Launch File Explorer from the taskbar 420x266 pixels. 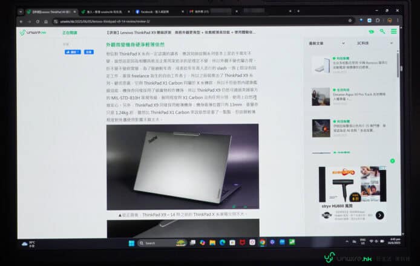click(x=212, y=242)
